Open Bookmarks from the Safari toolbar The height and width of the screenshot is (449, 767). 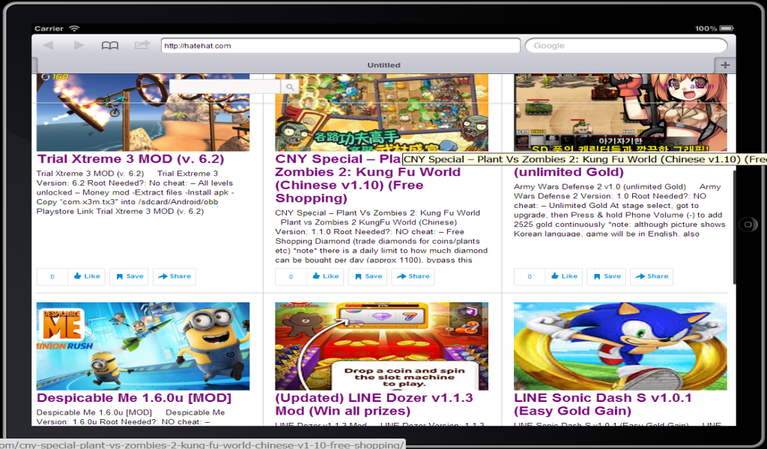coord(111,46)
